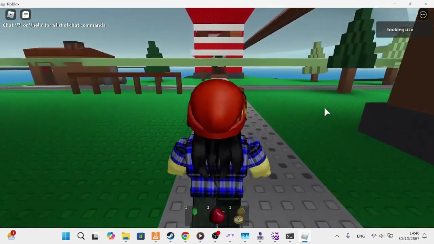Click the Roblox app icon on the taskbar
434x244 pixels.
click(x=304, y=236)
